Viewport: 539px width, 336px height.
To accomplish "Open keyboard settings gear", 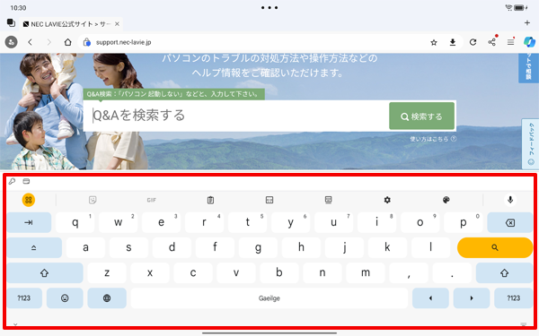I will coord(387,200).
